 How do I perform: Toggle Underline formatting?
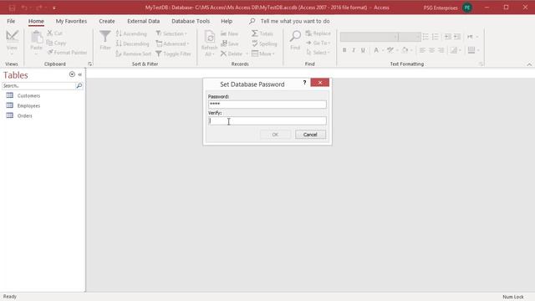pos(363,50)
